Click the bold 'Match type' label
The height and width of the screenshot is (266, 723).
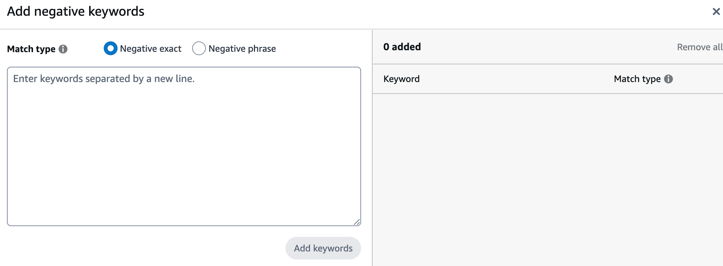(x=32, y=49)
